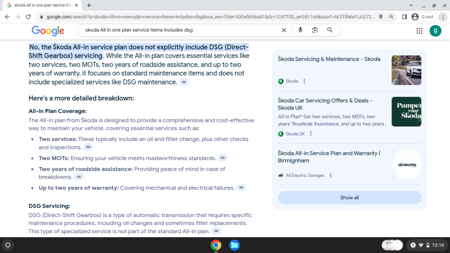
Task: Open a new browser tab
Action: 89,5
